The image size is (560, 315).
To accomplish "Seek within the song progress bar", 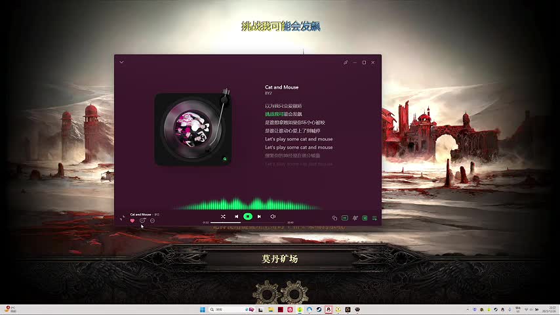I will coord(249,222).
